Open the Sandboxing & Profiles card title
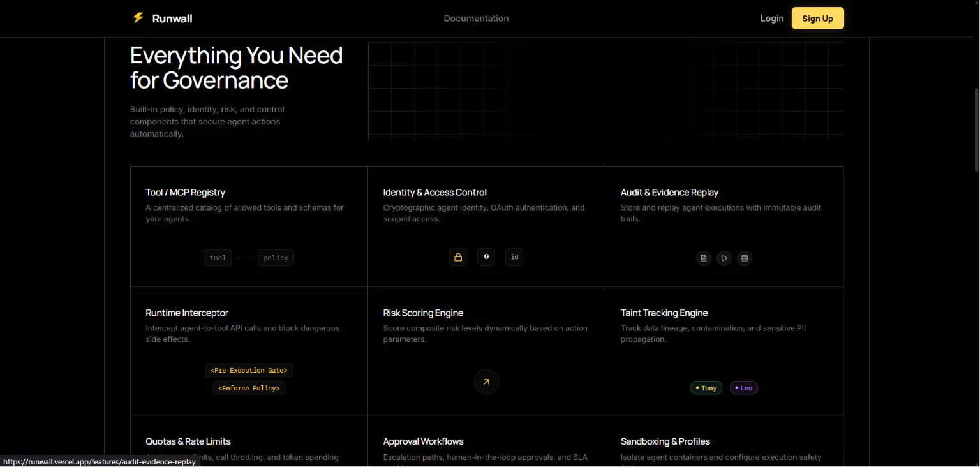The image size is (980, 467). [665, 441]
